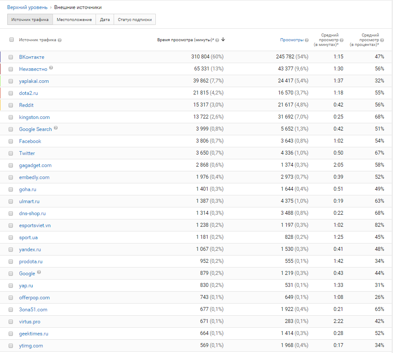
Task: Show help tooltip beside Неизвестно
Action: click(x=51, y=67)
